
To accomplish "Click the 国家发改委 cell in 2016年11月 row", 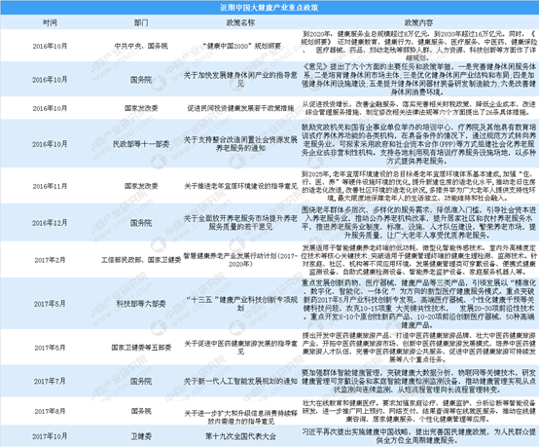I will click(x=141, y=186).
